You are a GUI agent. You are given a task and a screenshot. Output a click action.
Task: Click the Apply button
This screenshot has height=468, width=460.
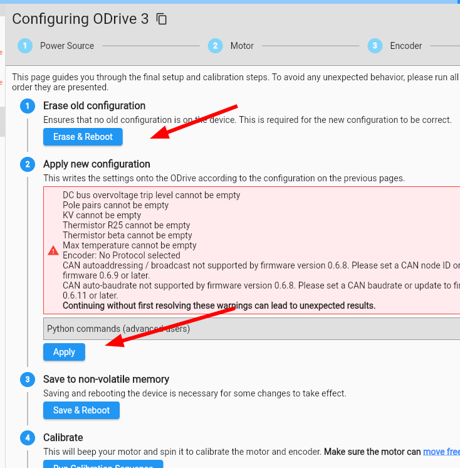coord(64,352)
